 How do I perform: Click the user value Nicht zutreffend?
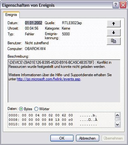coord(37,43)
